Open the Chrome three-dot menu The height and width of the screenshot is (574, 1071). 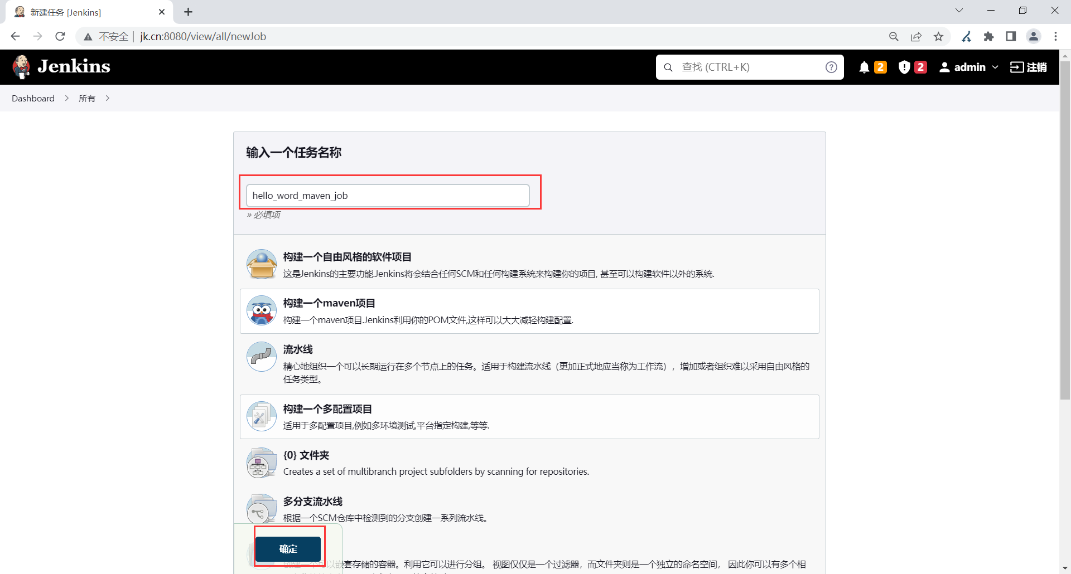coord(1055,36)
